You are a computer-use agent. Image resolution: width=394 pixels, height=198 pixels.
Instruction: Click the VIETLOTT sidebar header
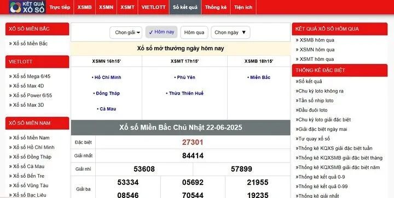point(37,62)
